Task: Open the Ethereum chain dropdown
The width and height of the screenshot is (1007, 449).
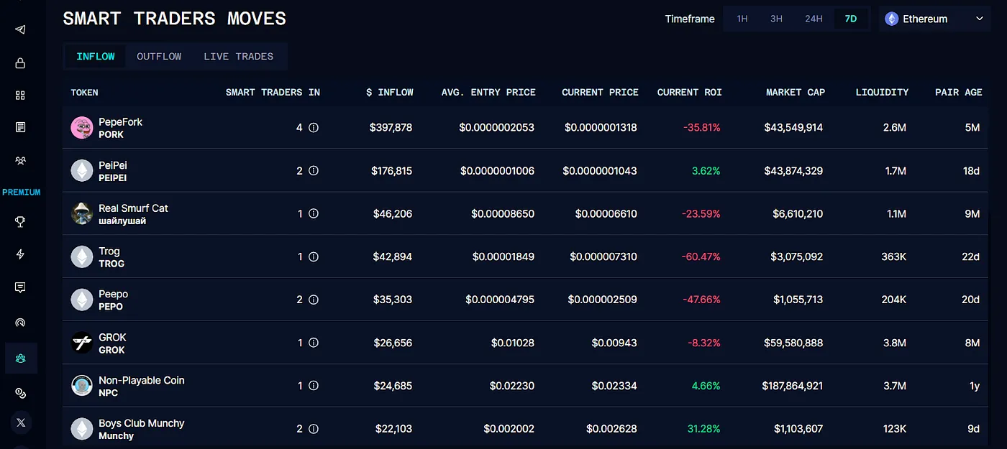Action: pyautogui.click(x=934, y=19)
